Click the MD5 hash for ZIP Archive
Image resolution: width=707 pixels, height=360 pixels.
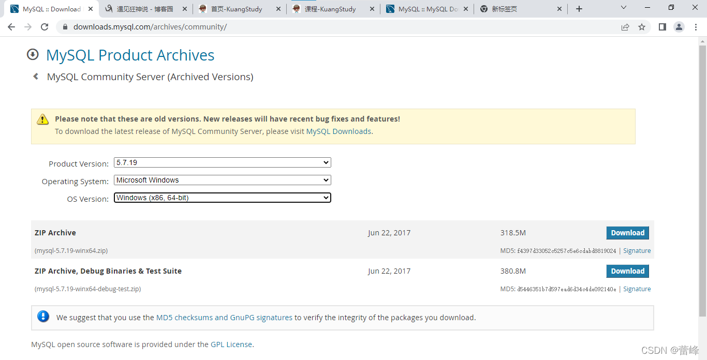pos(567,251)
